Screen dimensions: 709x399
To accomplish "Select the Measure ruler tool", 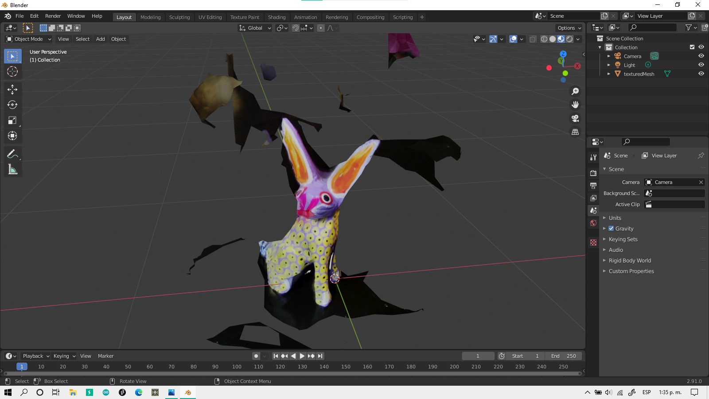I will point(12,169).
